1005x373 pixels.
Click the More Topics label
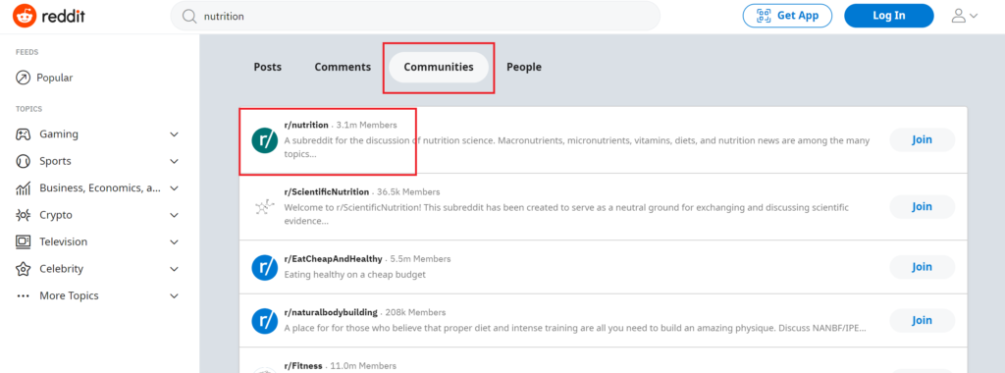pyautogui.click(x=70, y=295)
